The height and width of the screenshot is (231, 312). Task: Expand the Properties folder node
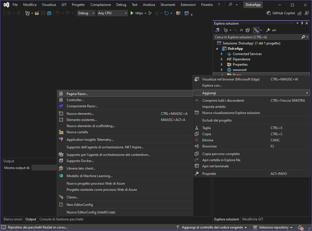point(222,65)
